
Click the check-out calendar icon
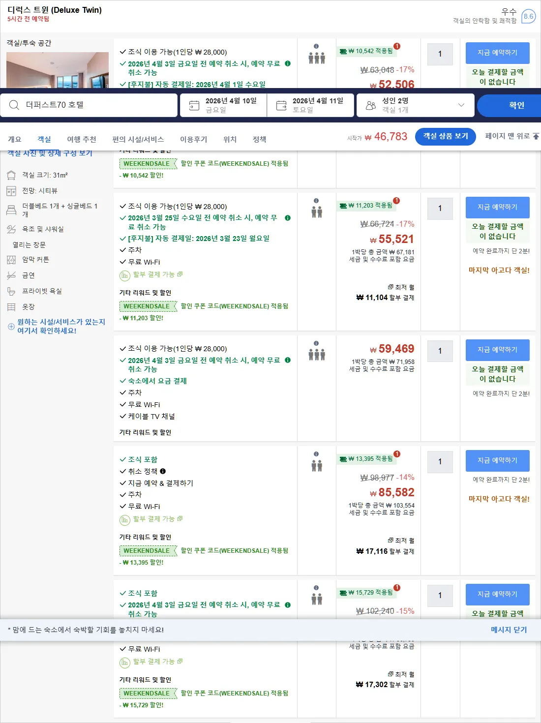tap(281, 105)
